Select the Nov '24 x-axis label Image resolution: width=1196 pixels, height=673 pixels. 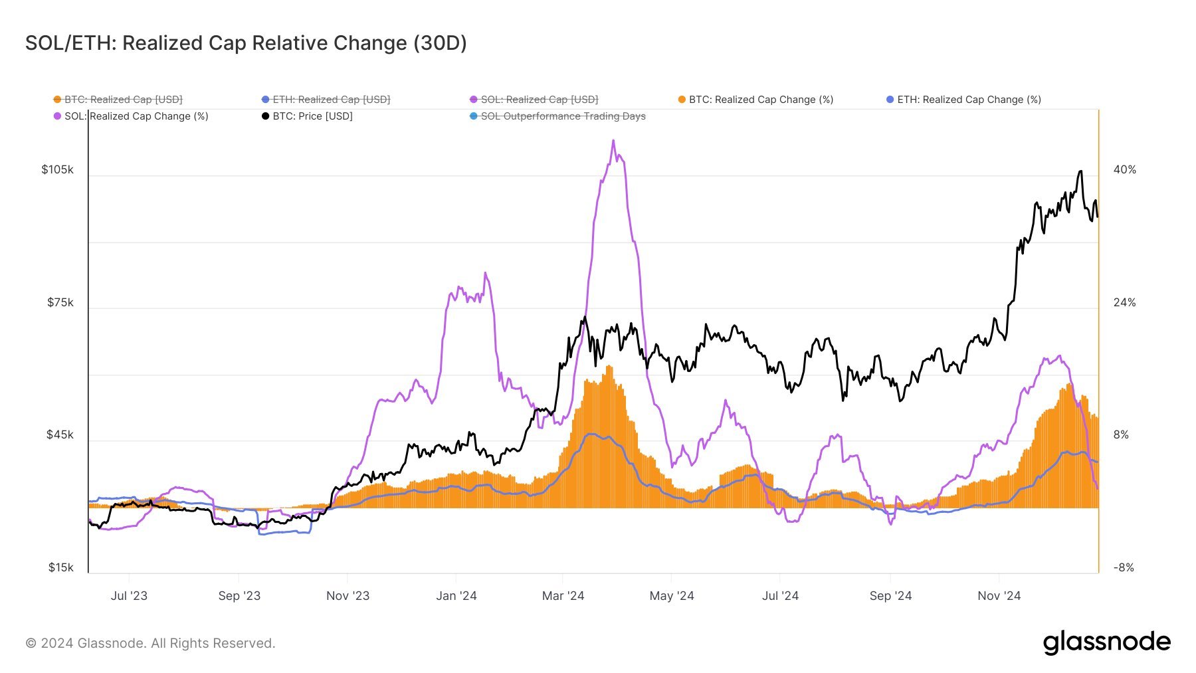click(999, 596)
